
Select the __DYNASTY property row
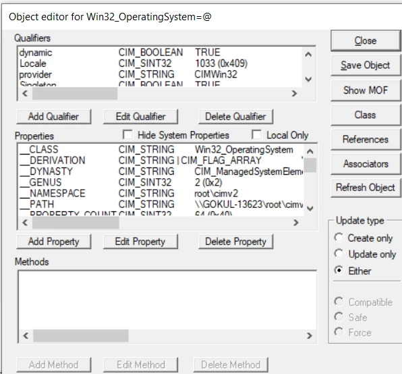coord(161,171)
